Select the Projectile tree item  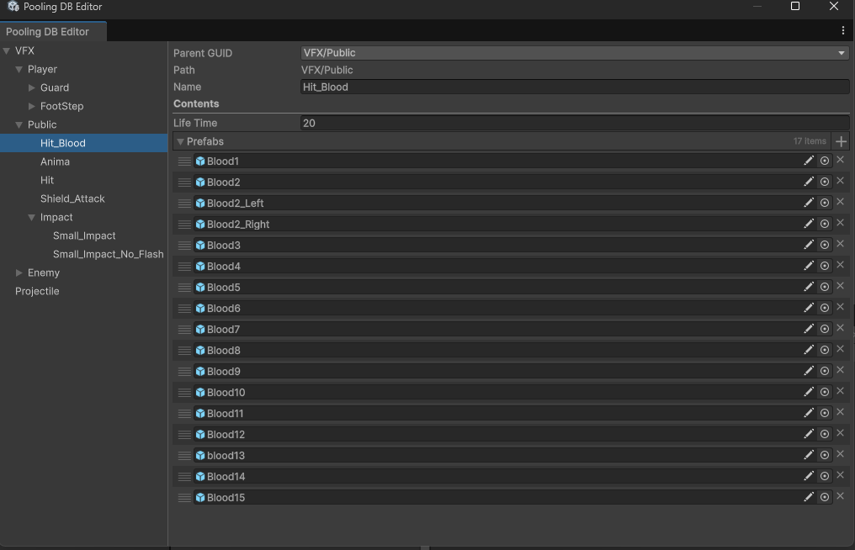point(37,291)
